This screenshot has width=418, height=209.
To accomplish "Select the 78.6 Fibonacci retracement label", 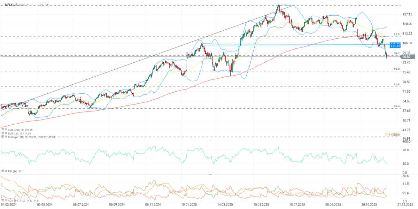I will coord(396,106).
